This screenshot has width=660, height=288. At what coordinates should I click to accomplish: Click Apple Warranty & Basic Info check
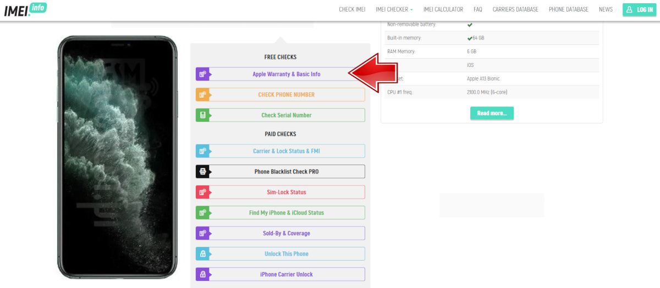[x=280, y=74]
